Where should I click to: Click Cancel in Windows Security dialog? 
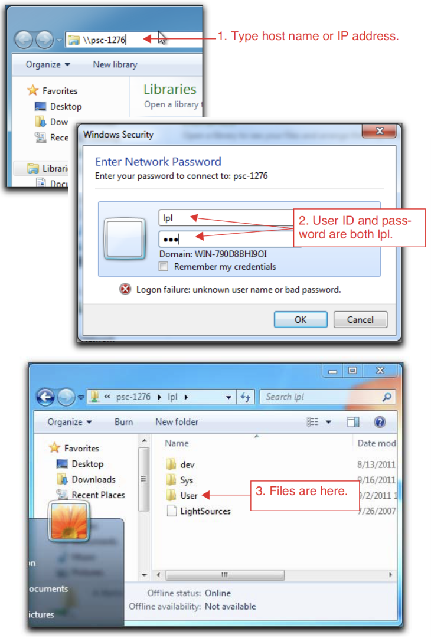[x=360, y=320]
